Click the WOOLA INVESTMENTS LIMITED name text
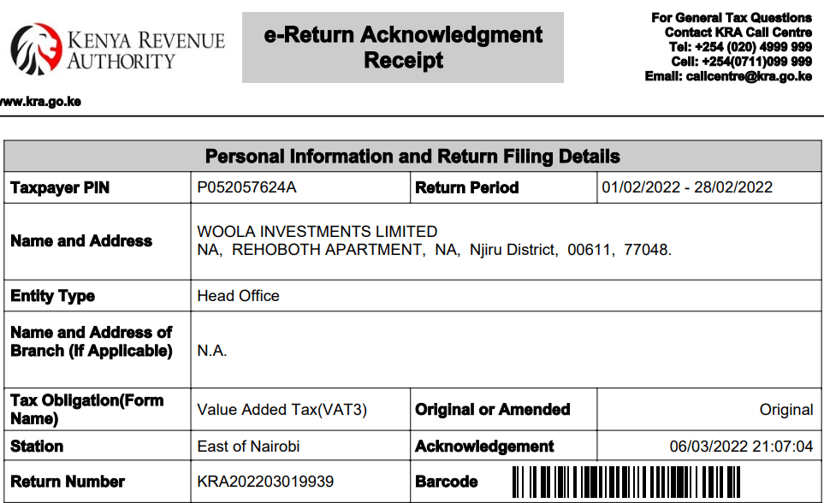This screenshot has width=824, height=503. click(317, 232)
